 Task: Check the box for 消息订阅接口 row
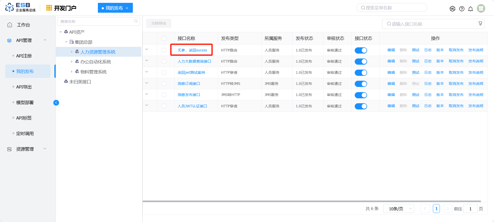[x=164, y=84]
